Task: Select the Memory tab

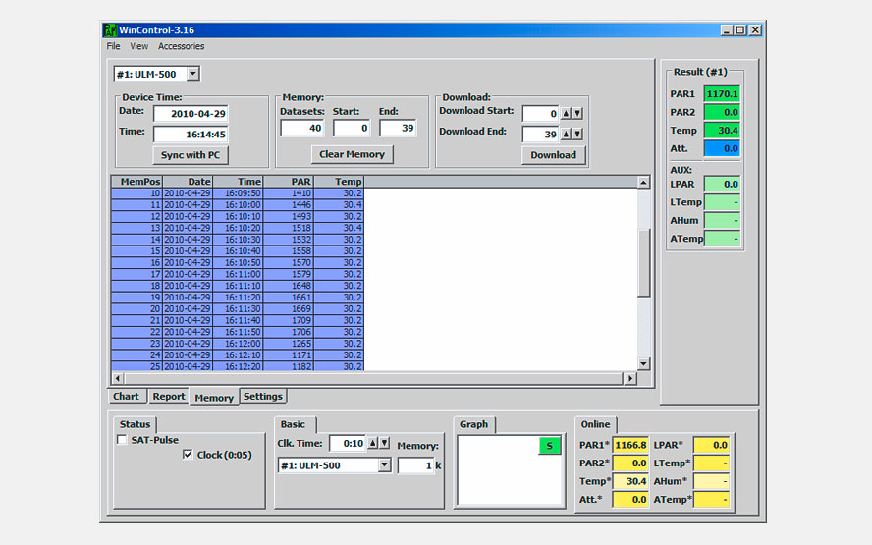Action: [x=214, y=397]
